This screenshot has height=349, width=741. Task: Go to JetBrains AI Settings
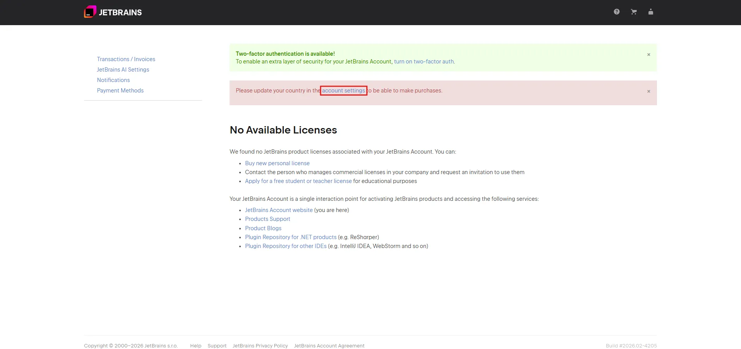pos(123,70)
